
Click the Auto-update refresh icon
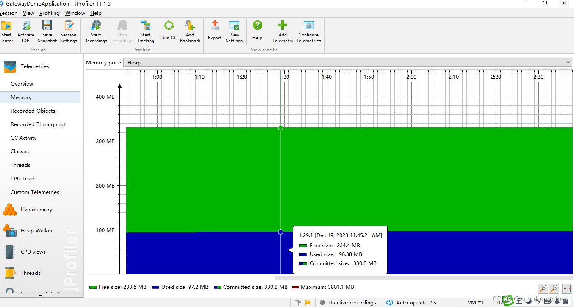390,302
